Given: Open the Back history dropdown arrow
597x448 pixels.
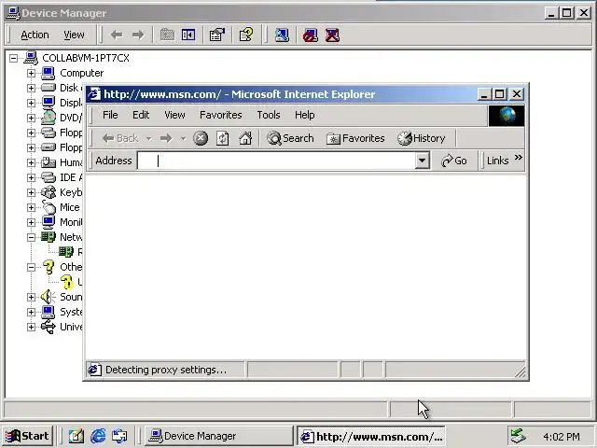Looking at the screenshot, I should click(x=149, y=138).
